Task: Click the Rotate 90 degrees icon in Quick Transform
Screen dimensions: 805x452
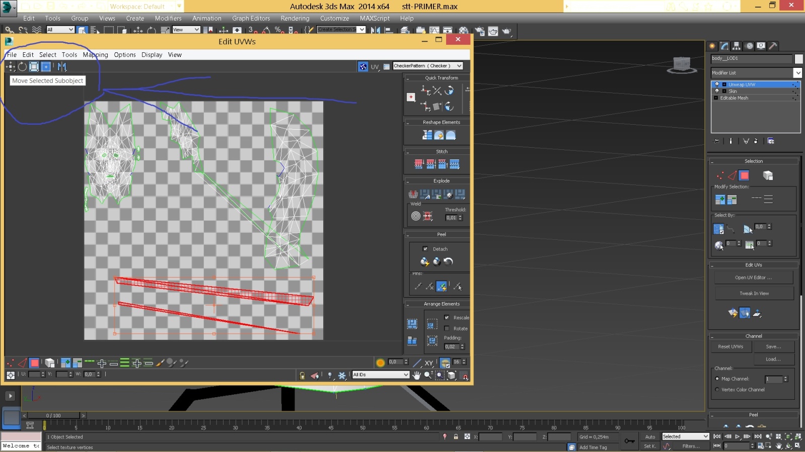Action: [449, 91]
